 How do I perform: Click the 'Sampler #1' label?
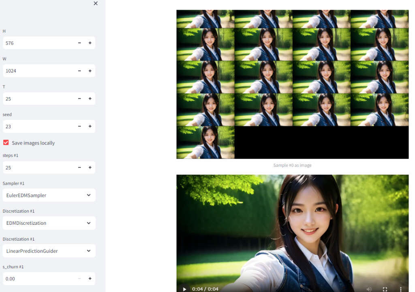(13, 183)
